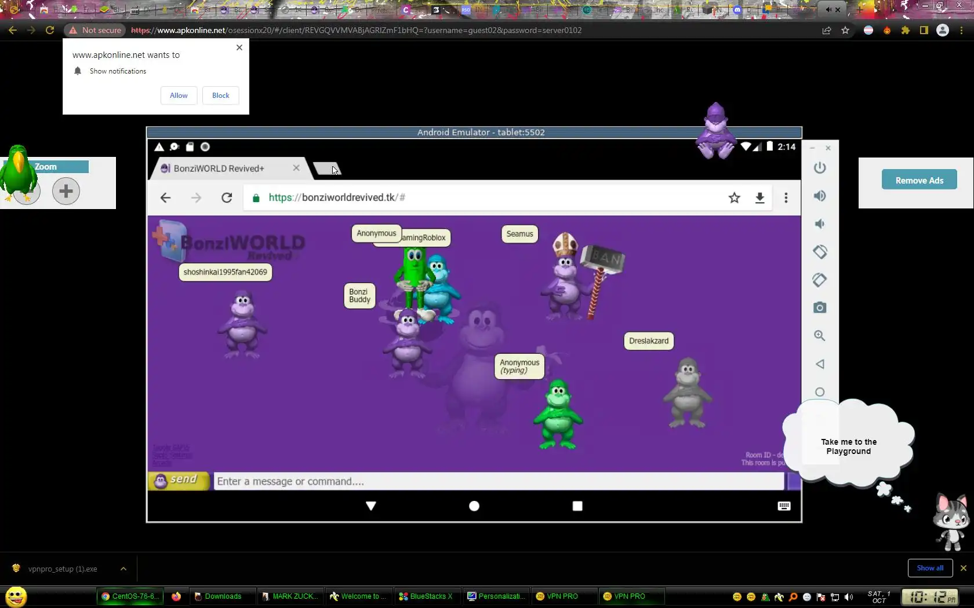The width and height of the screenshot is (974, 608).
Task: Click the 'Take me to the Playground' bubble
Action: (848, 446)
